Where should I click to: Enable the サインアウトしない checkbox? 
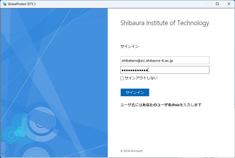122,78
